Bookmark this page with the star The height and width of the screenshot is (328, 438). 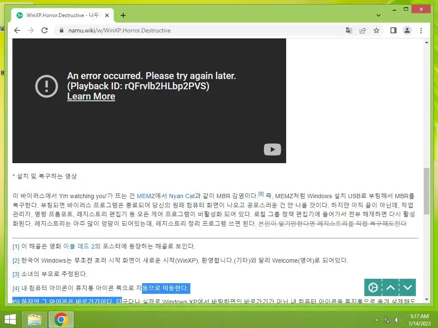(376, 30)
